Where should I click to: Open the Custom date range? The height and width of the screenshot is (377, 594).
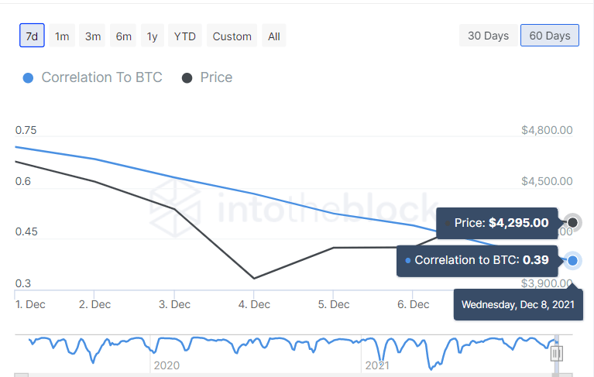point(232,36)
